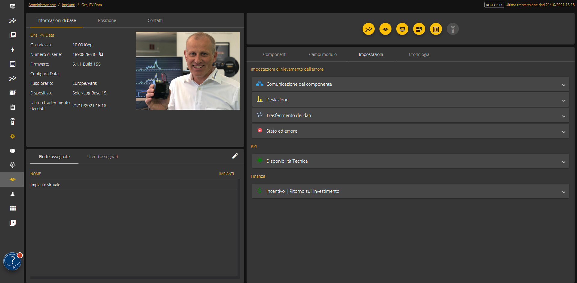Click the pencil edit icon for assigned fleets
The image size is (577, 283).
[235, 156]
